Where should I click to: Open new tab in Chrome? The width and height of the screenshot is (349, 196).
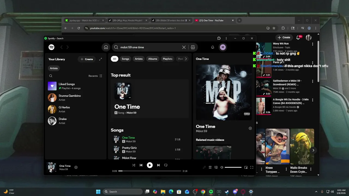tap(239, 20)
